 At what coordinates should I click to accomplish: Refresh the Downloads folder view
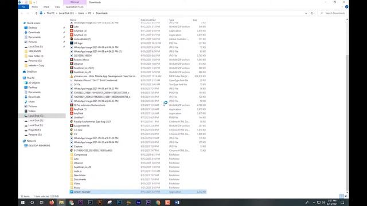(312, 13)
